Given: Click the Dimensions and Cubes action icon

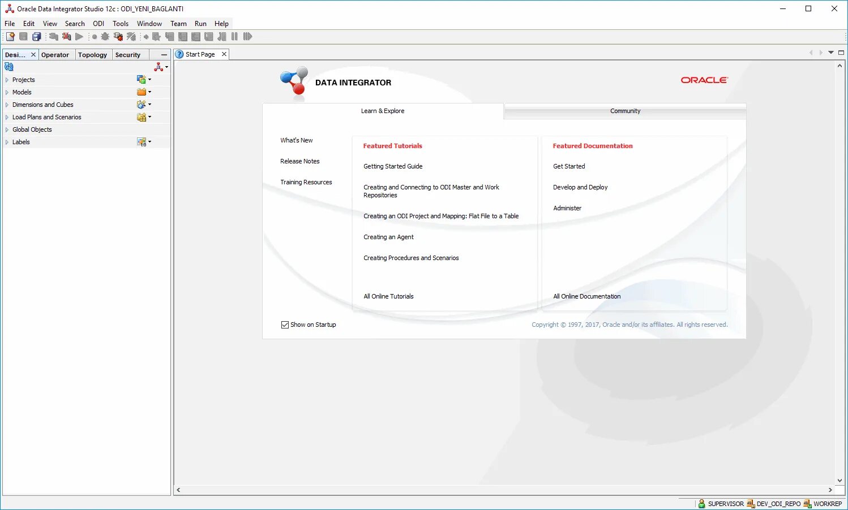Looking at the screenshot, I should pyautogui.click(x=142, y=105).
